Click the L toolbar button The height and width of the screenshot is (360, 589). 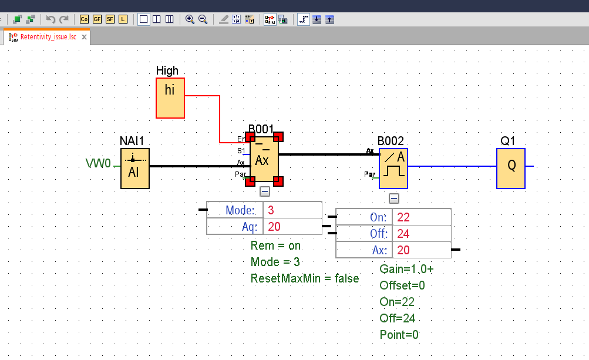(123, 19)
